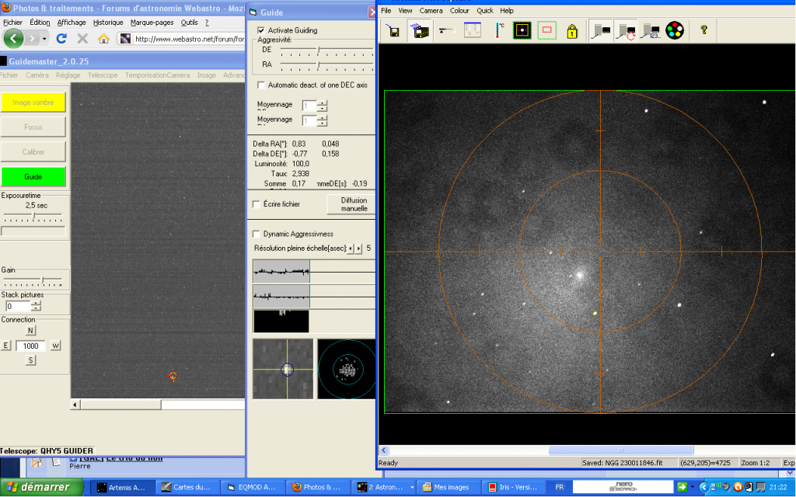Go to Firefox home page icon
The width and height of the screenshot is (796, 497).
coord(103,38)
